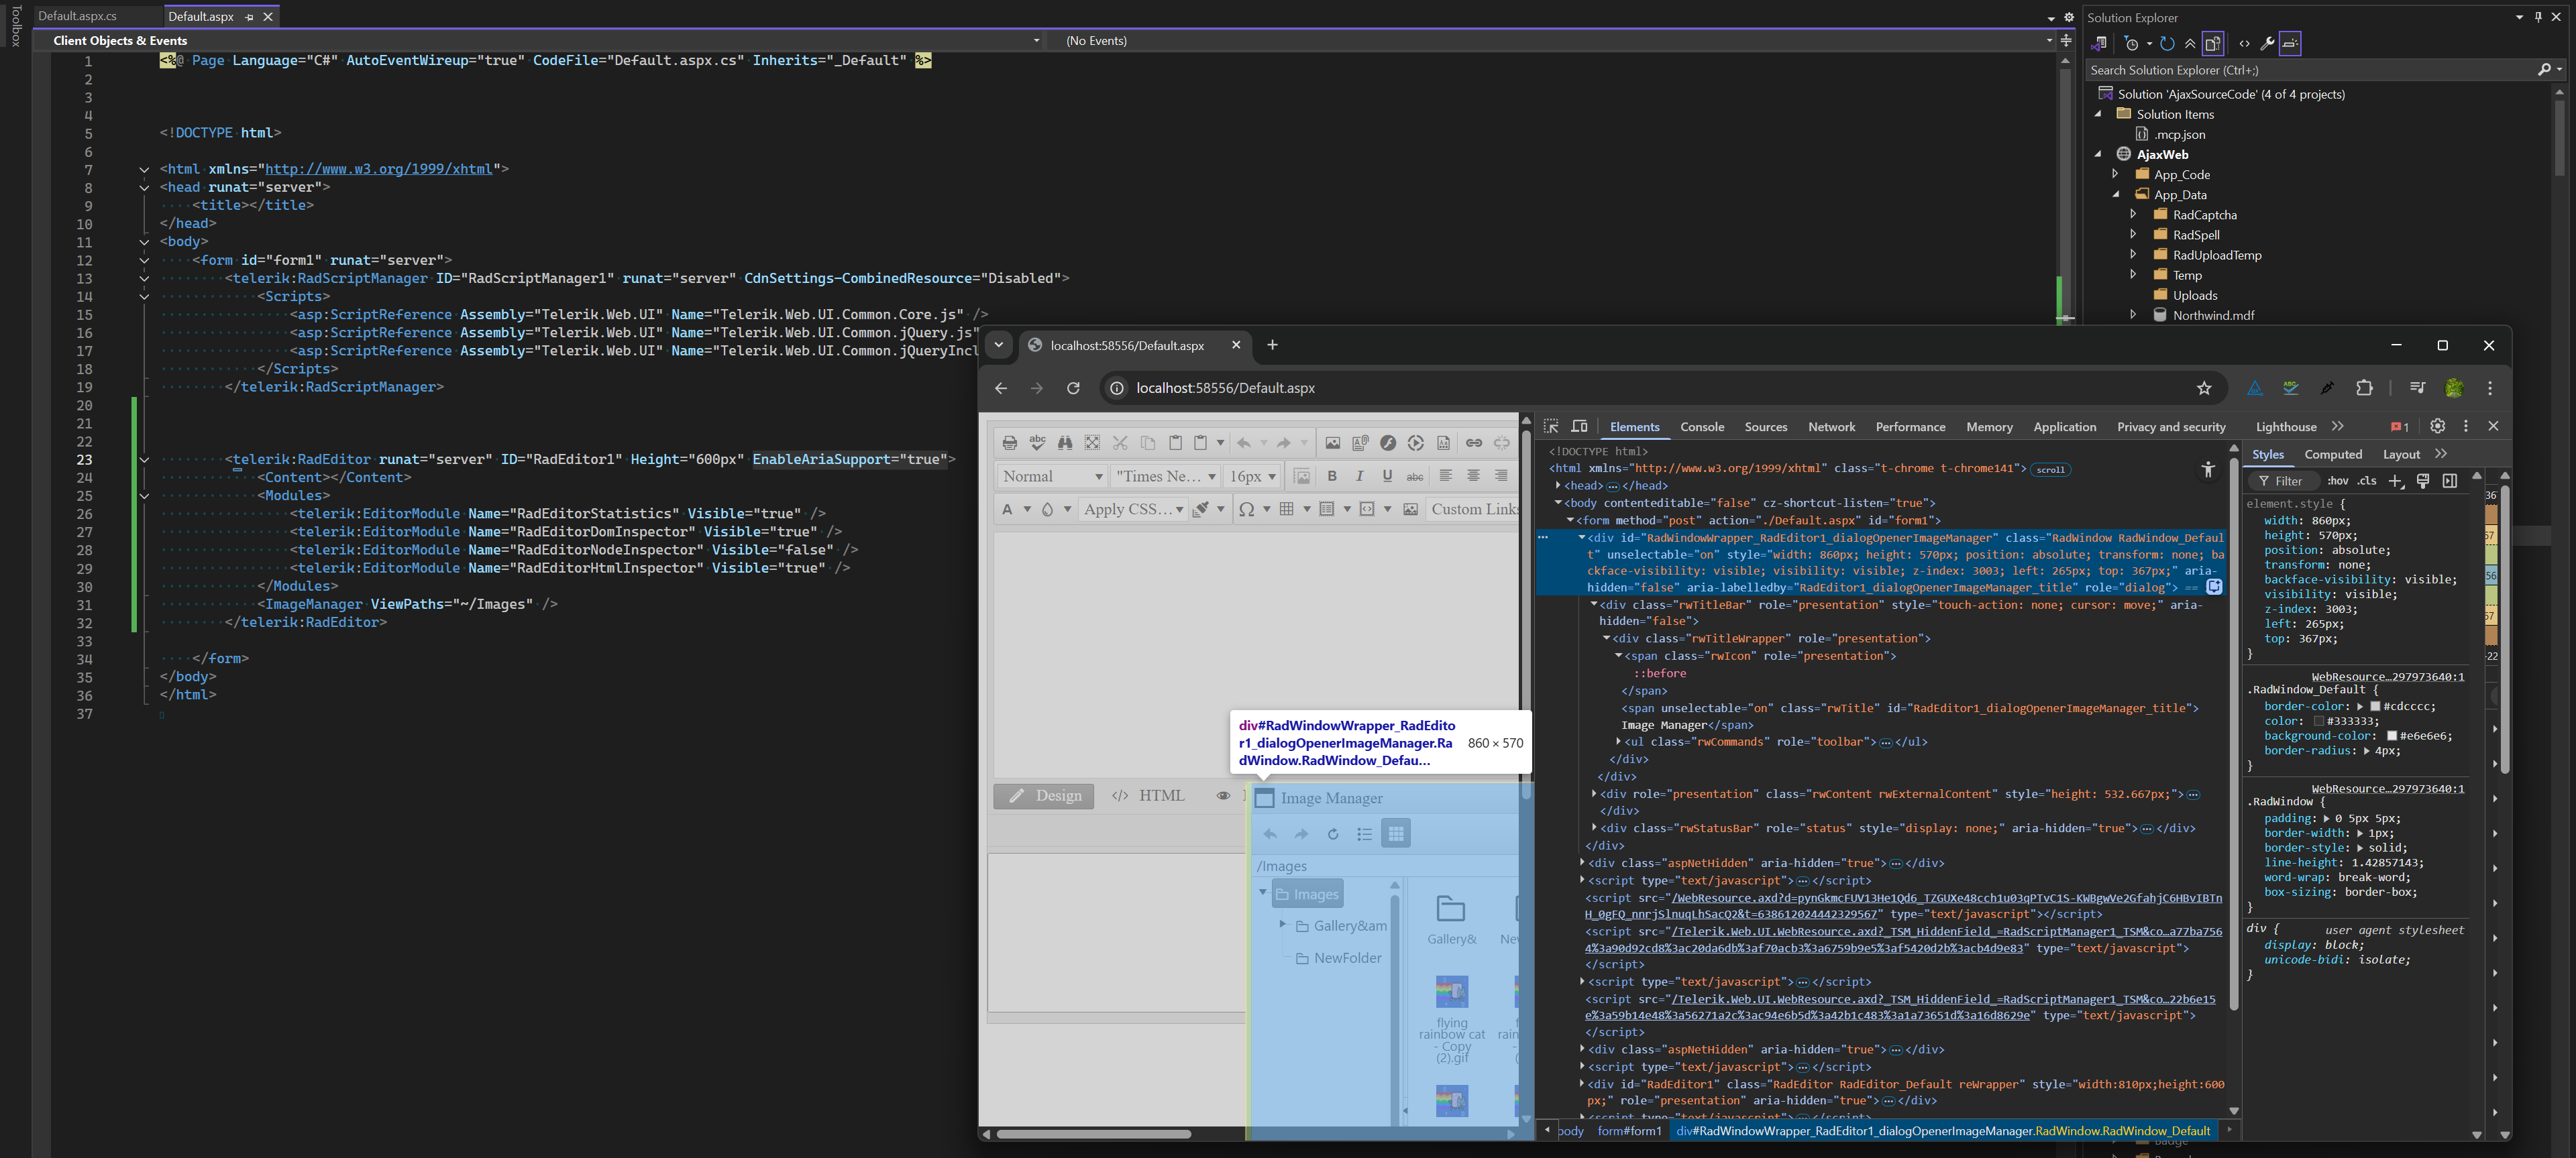The height and width of the screenshot is (1158, 2576).
Task: Click the Insert Symbol omega icon
Action: pyautogui.click(x=1246, y=508)
